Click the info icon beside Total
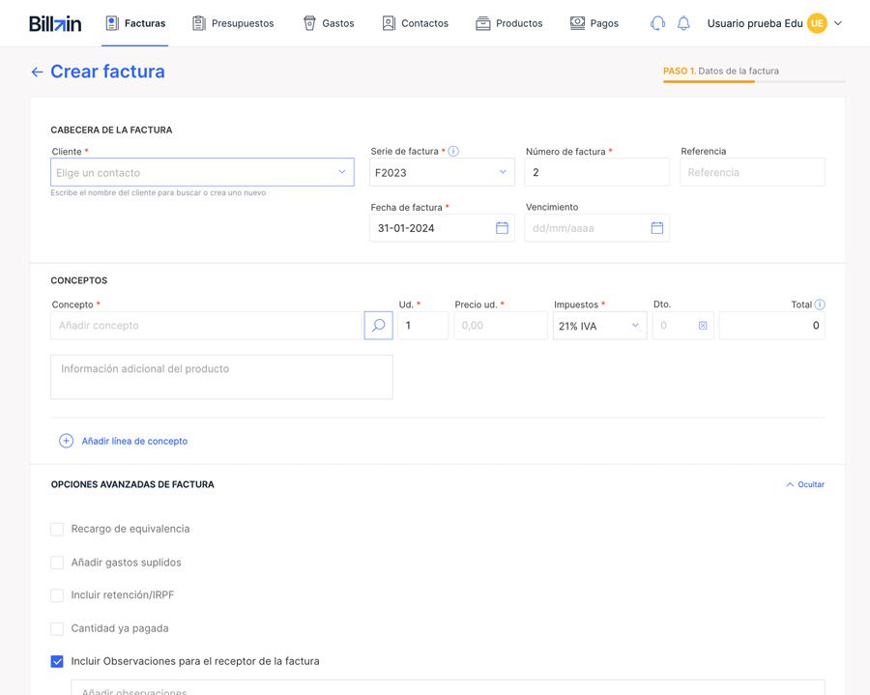Screen dimensions: 870x695 [x=820, y=304]
